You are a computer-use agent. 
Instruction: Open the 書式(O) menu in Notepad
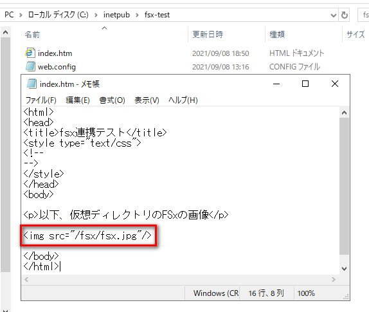pos(112,100)
